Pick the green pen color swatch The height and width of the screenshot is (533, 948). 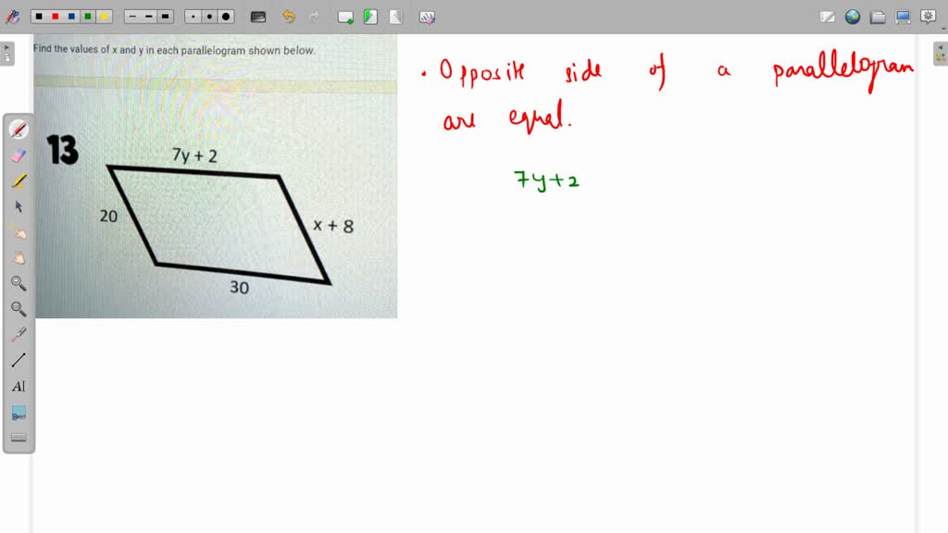(87, 16)
